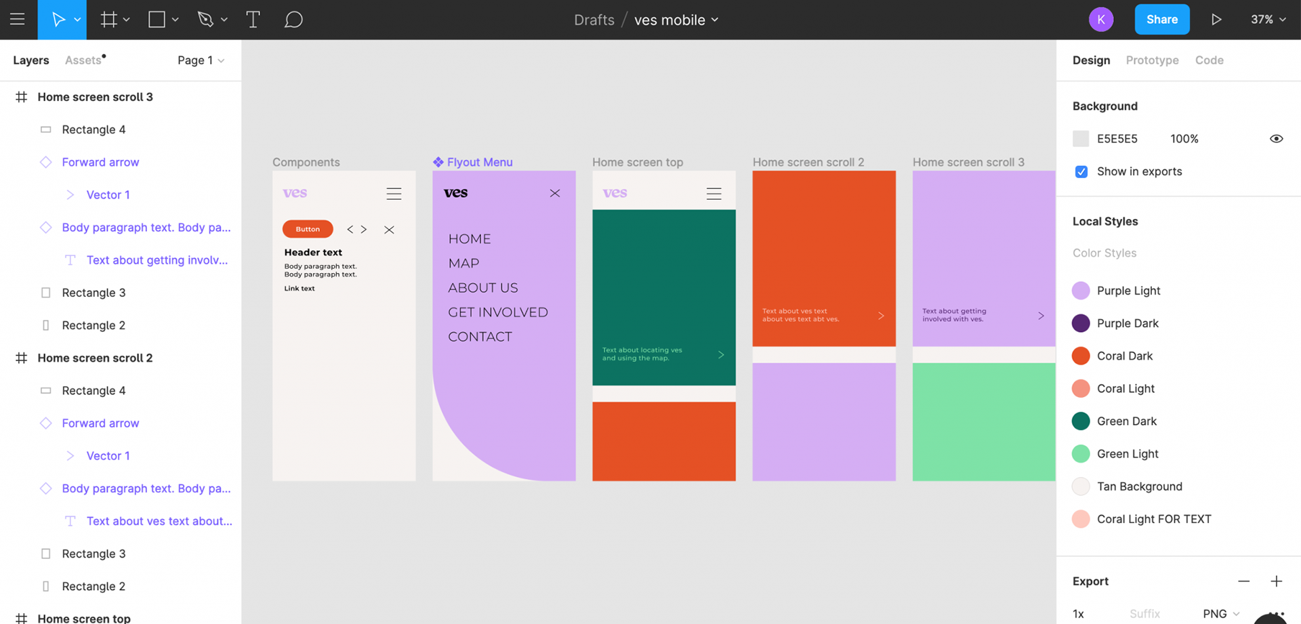Screen dimensions: 1301x624
Task: Select the Rectangle shape tool
Action: tap(157, 20)
